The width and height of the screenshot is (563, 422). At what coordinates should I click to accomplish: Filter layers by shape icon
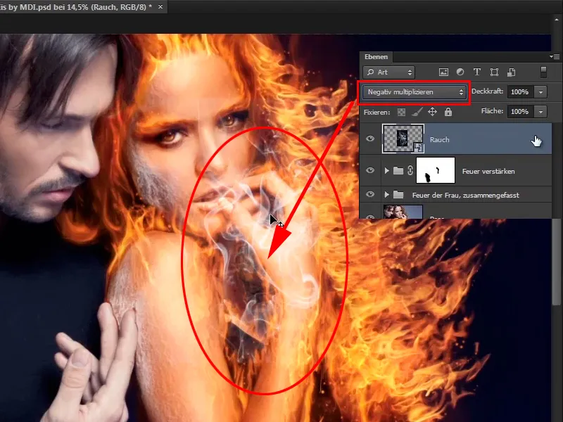pos(495,72)
